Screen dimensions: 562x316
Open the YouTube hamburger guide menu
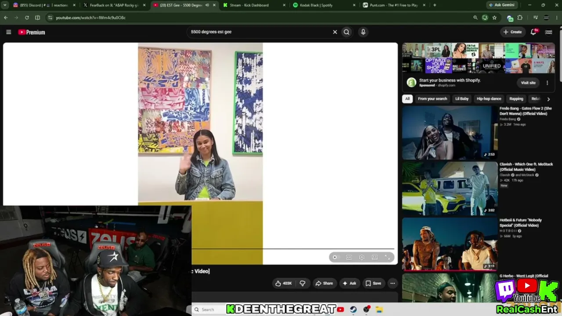coord(8,32)
